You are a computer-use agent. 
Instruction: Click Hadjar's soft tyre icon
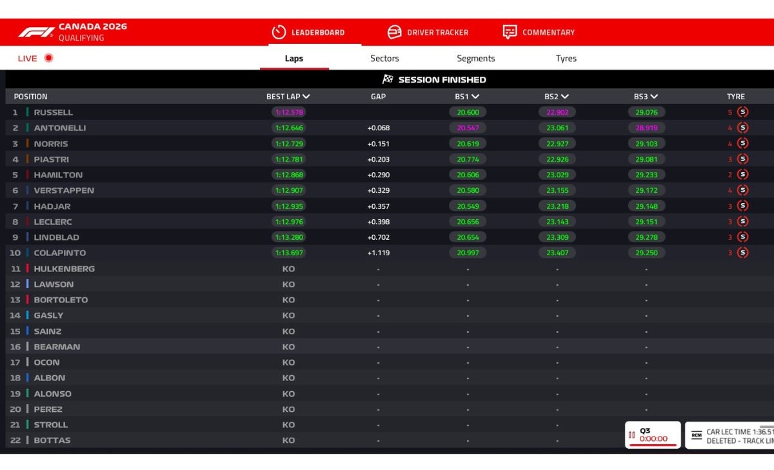pos(742,206)
